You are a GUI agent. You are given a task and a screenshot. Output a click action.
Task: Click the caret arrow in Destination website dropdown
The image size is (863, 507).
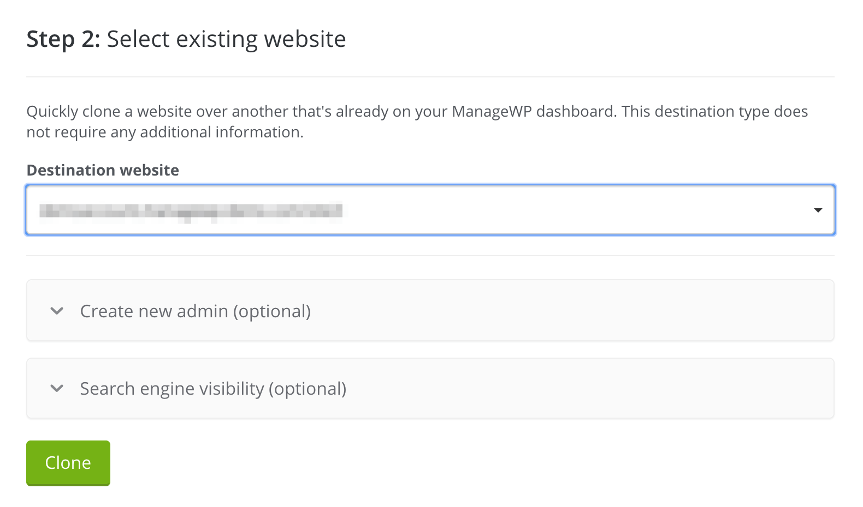[x=818, y=210]
